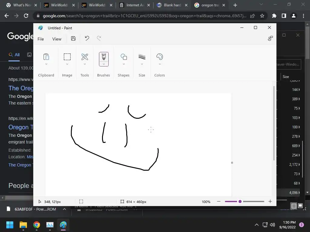Viewport: 310px width, 232px height.
Task: Click the Redo arrow in Paint
Action: 99,38
